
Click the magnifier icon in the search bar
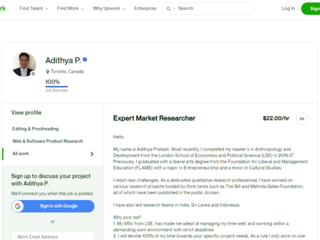pyautogui.click(x=169, y=9)
